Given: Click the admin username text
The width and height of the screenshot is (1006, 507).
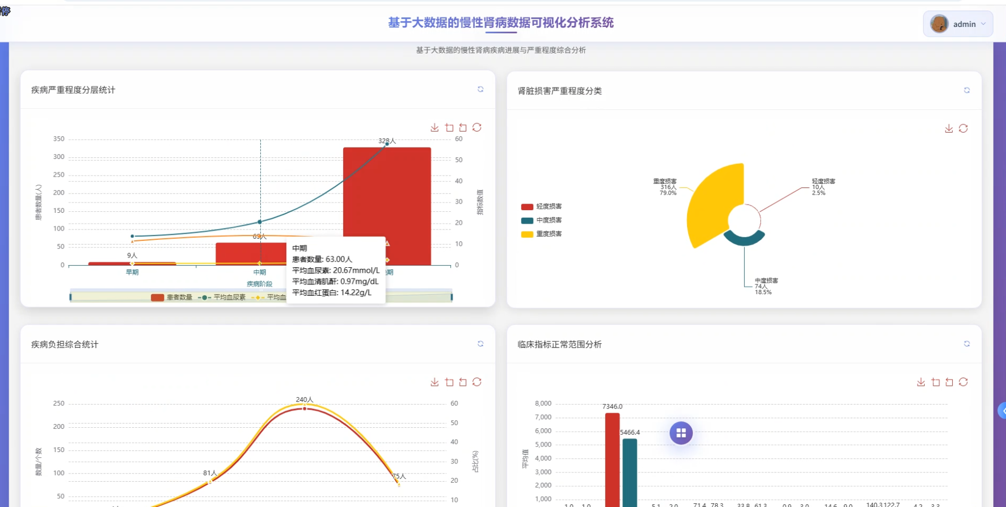Looking at the screenshot, I should 965,24.
